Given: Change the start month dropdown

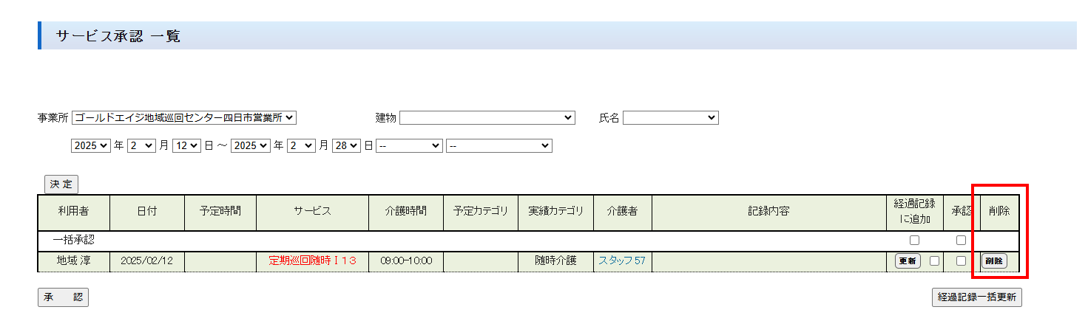Looking at the screenshot, I should (141, 146).
